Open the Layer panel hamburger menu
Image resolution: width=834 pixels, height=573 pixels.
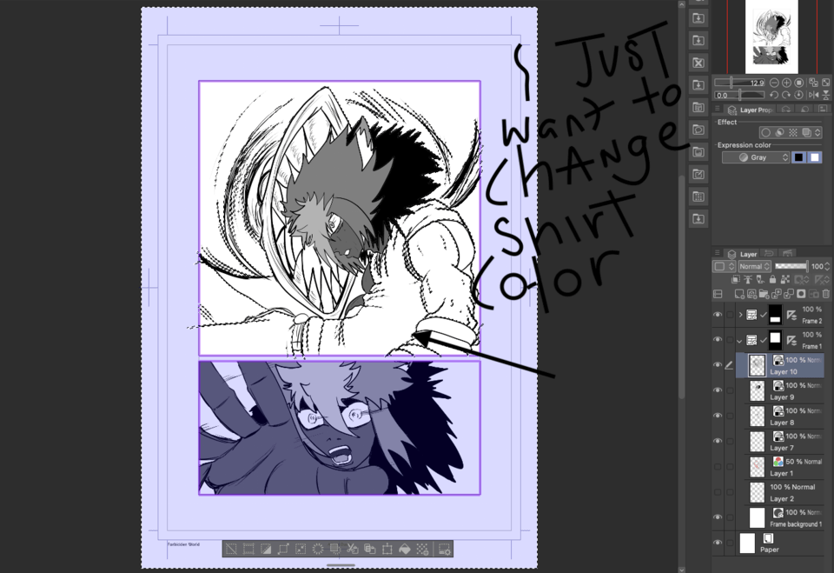pos(717,252)
